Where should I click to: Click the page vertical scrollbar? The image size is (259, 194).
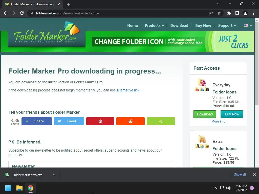[x=257, y=64]
